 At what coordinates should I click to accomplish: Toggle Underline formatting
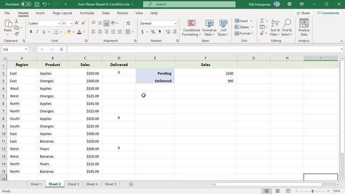coord(44,32)
